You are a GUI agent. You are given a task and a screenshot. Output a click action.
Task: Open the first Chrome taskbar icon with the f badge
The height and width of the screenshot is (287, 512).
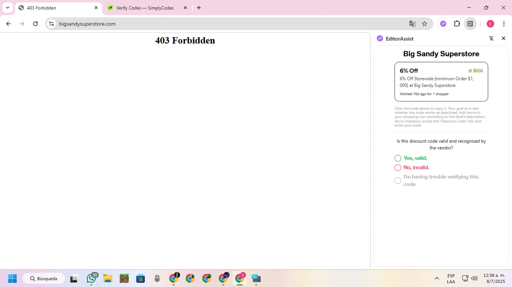tap(174, 278)
